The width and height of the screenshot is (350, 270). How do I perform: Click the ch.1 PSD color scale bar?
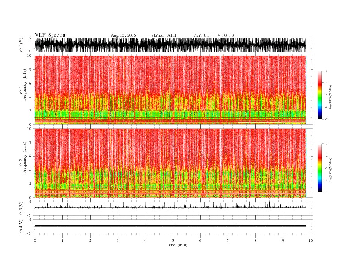320,95
